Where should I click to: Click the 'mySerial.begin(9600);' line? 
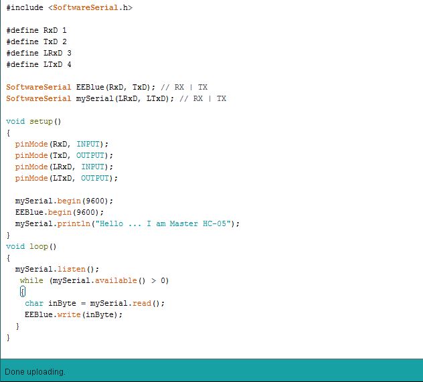point(64,201)
